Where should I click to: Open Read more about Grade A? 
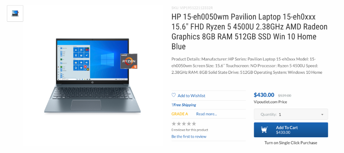(x=206, y=114)
